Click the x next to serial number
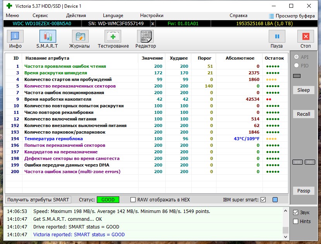This screenshot has height=244, width=321. 153,24
